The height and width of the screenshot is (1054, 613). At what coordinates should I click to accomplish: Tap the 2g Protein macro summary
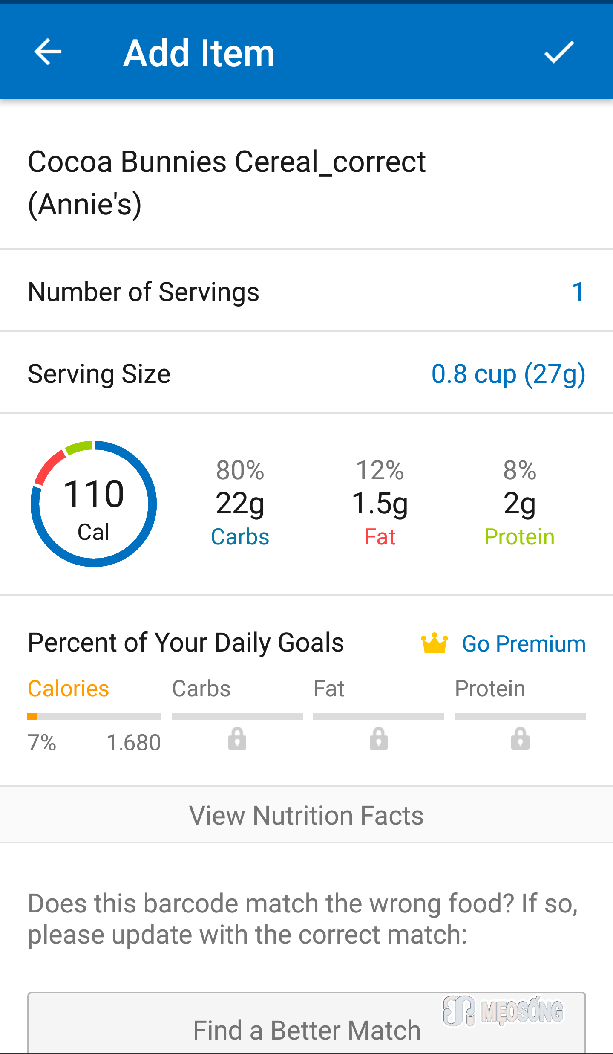click(x=519, y=503)
